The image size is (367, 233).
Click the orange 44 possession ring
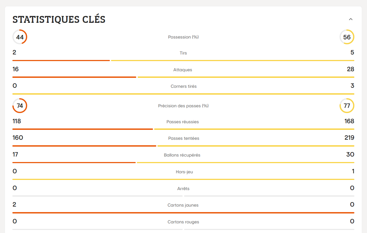pyautogui.click(x=20, y=37)
